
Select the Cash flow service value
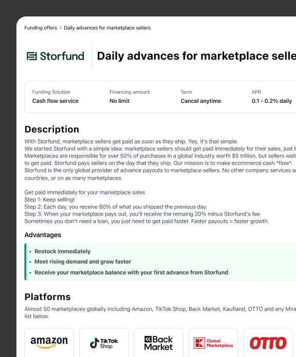(x=55, y=101)
